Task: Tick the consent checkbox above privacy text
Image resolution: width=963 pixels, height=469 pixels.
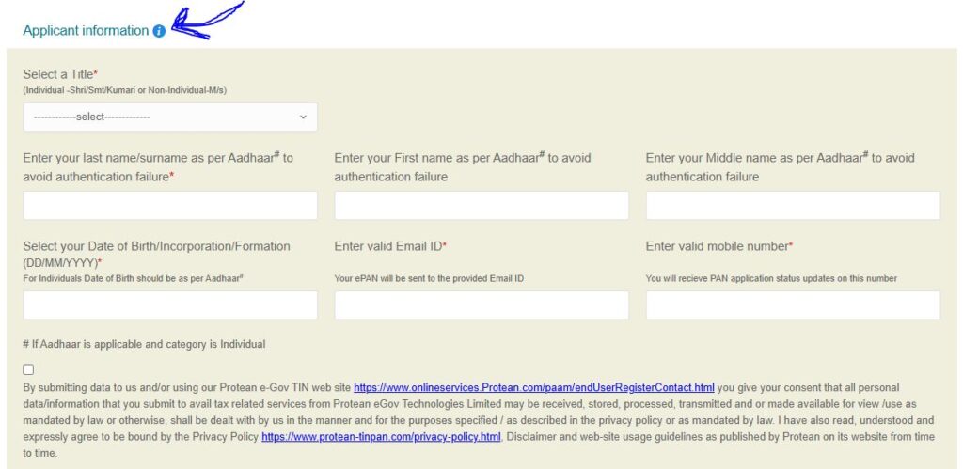Action: click(28, 369)
